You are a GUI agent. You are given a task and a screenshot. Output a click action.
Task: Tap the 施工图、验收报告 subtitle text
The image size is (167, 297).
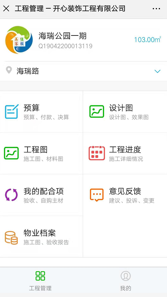point(46,242)
